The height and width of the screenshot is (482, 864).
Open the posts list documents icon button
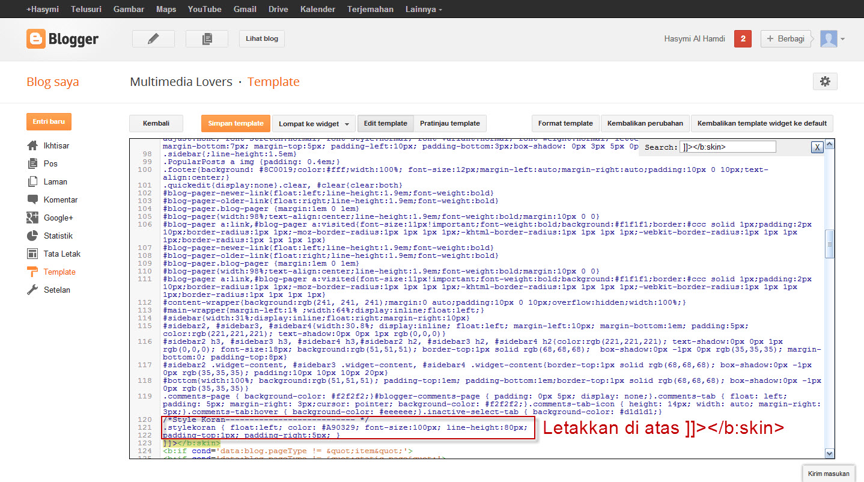[207, 38]
